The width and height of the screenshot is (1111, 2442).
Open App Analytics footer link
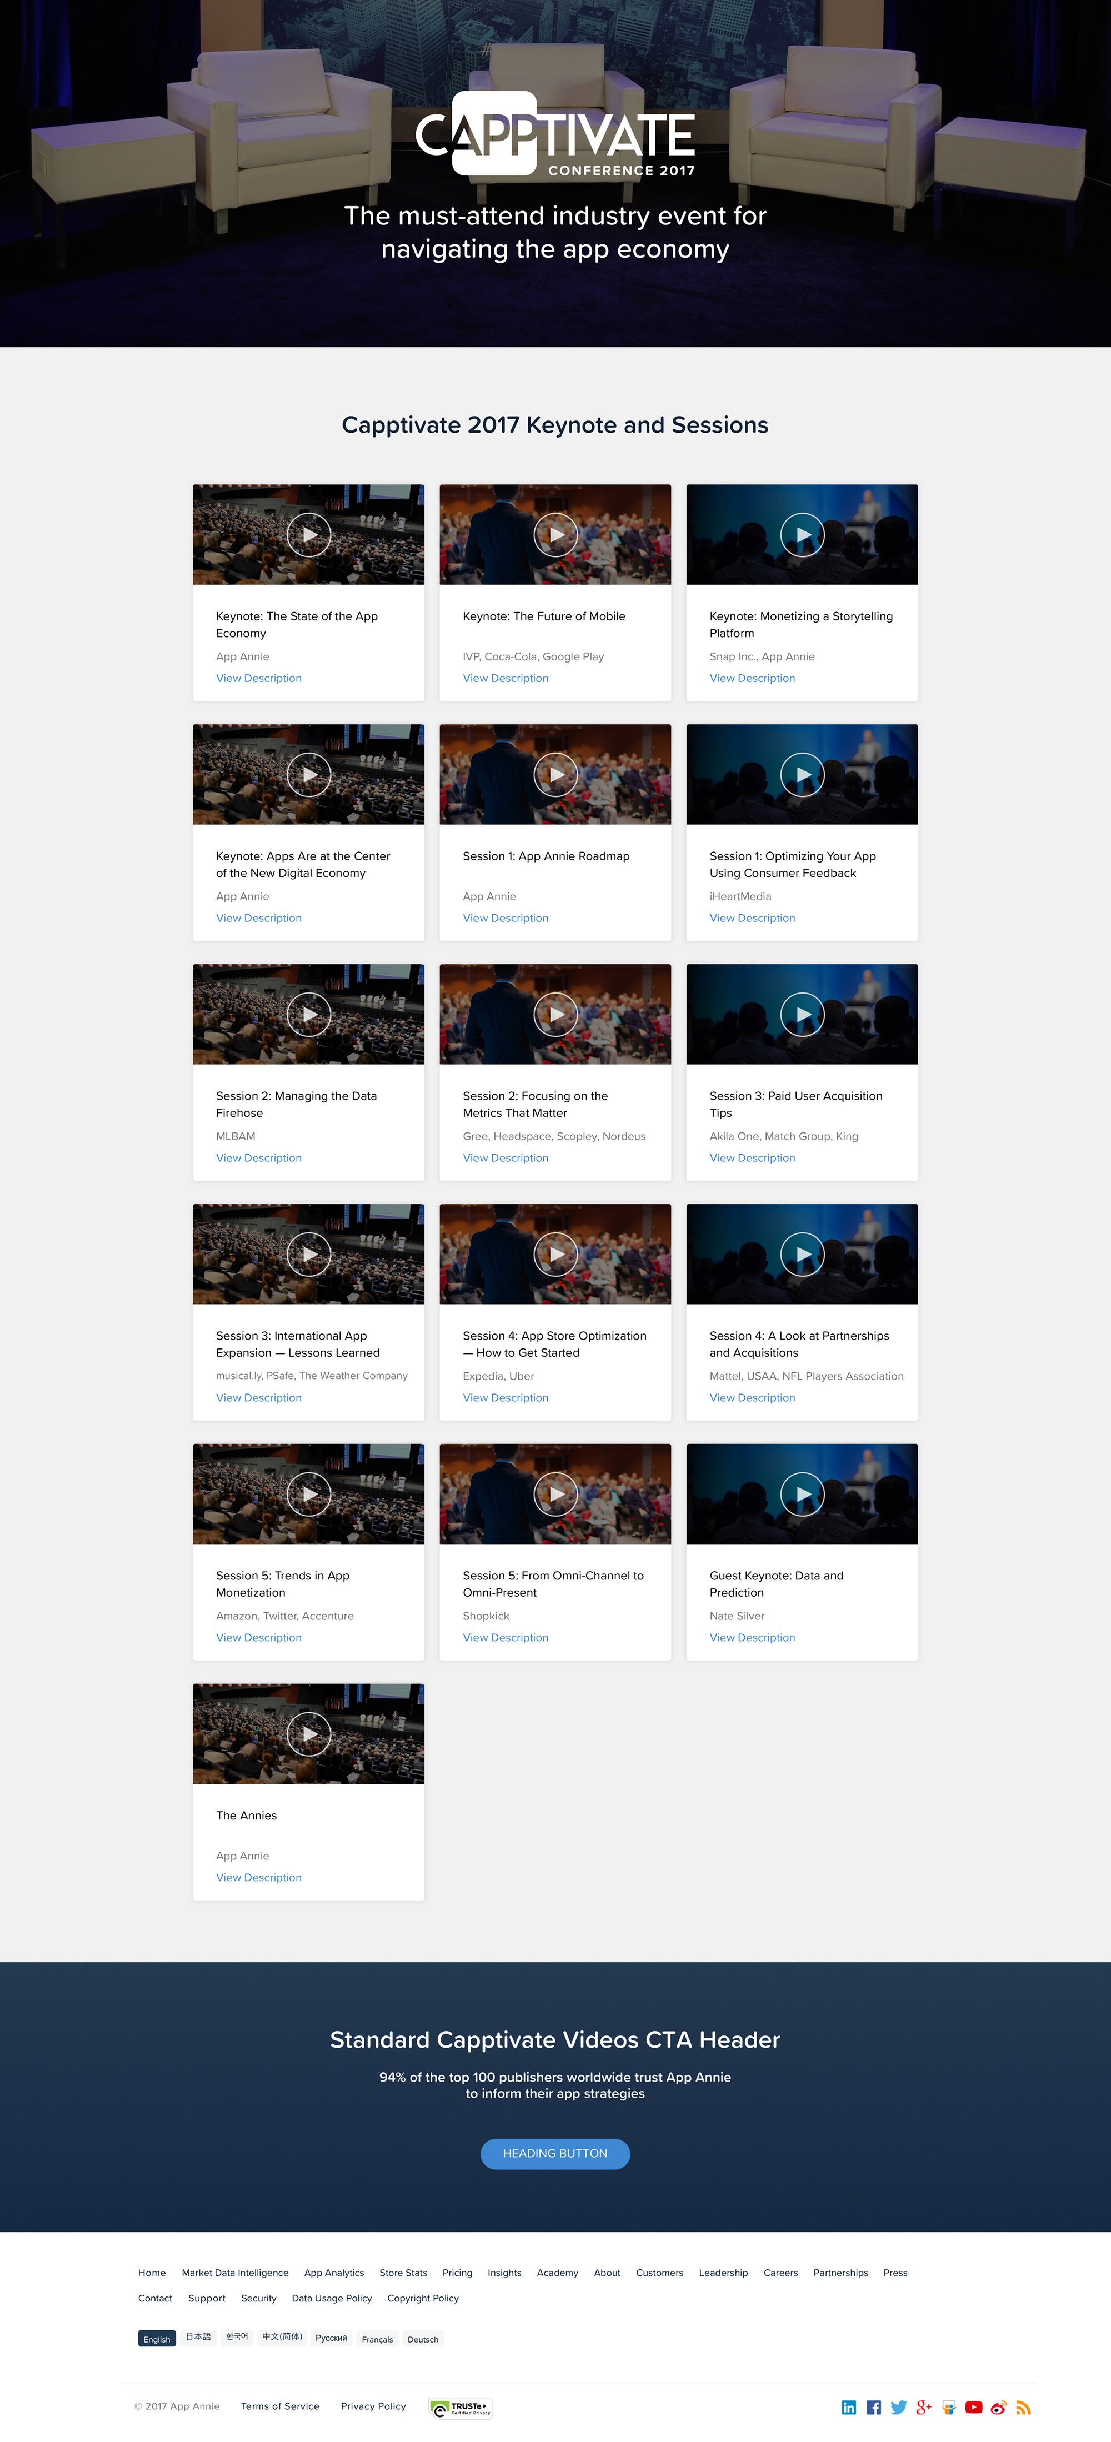(334, 2272)
